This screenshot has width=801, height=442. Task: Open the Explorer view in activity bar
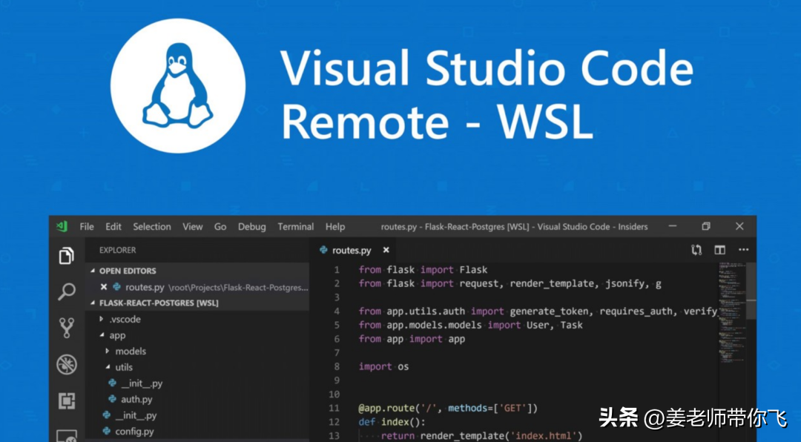(67, 256)
